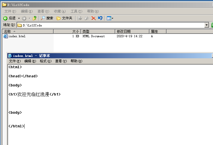The width and height of the screenshot is (213, 145).
Task: Sort by 修改日期 column header
Action: point(132,31)
